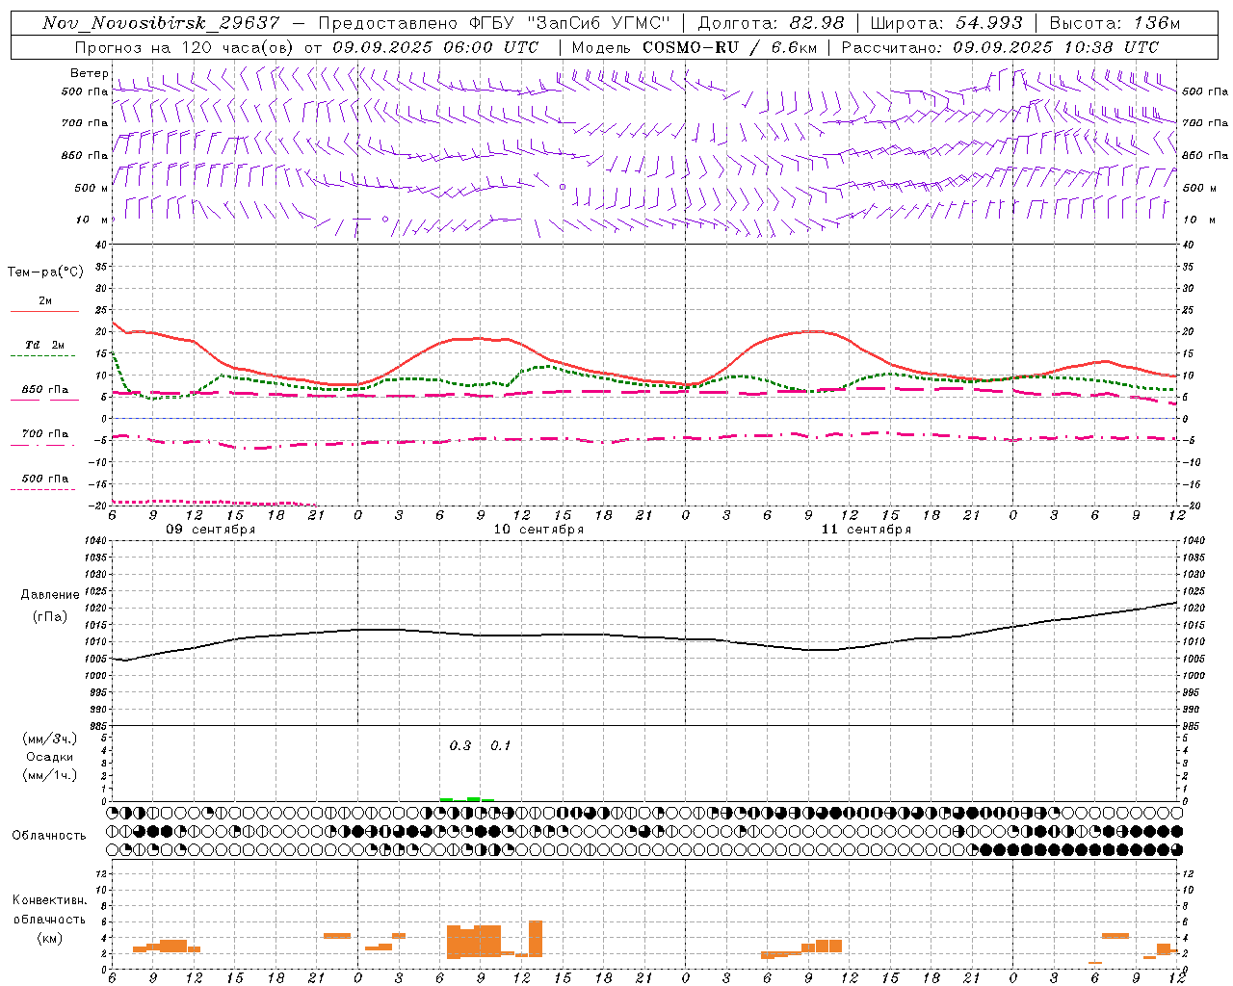Viewport: 1233px width, 986px height.
Task: Click the Ветер section label
Action: (x=89, y=73)
